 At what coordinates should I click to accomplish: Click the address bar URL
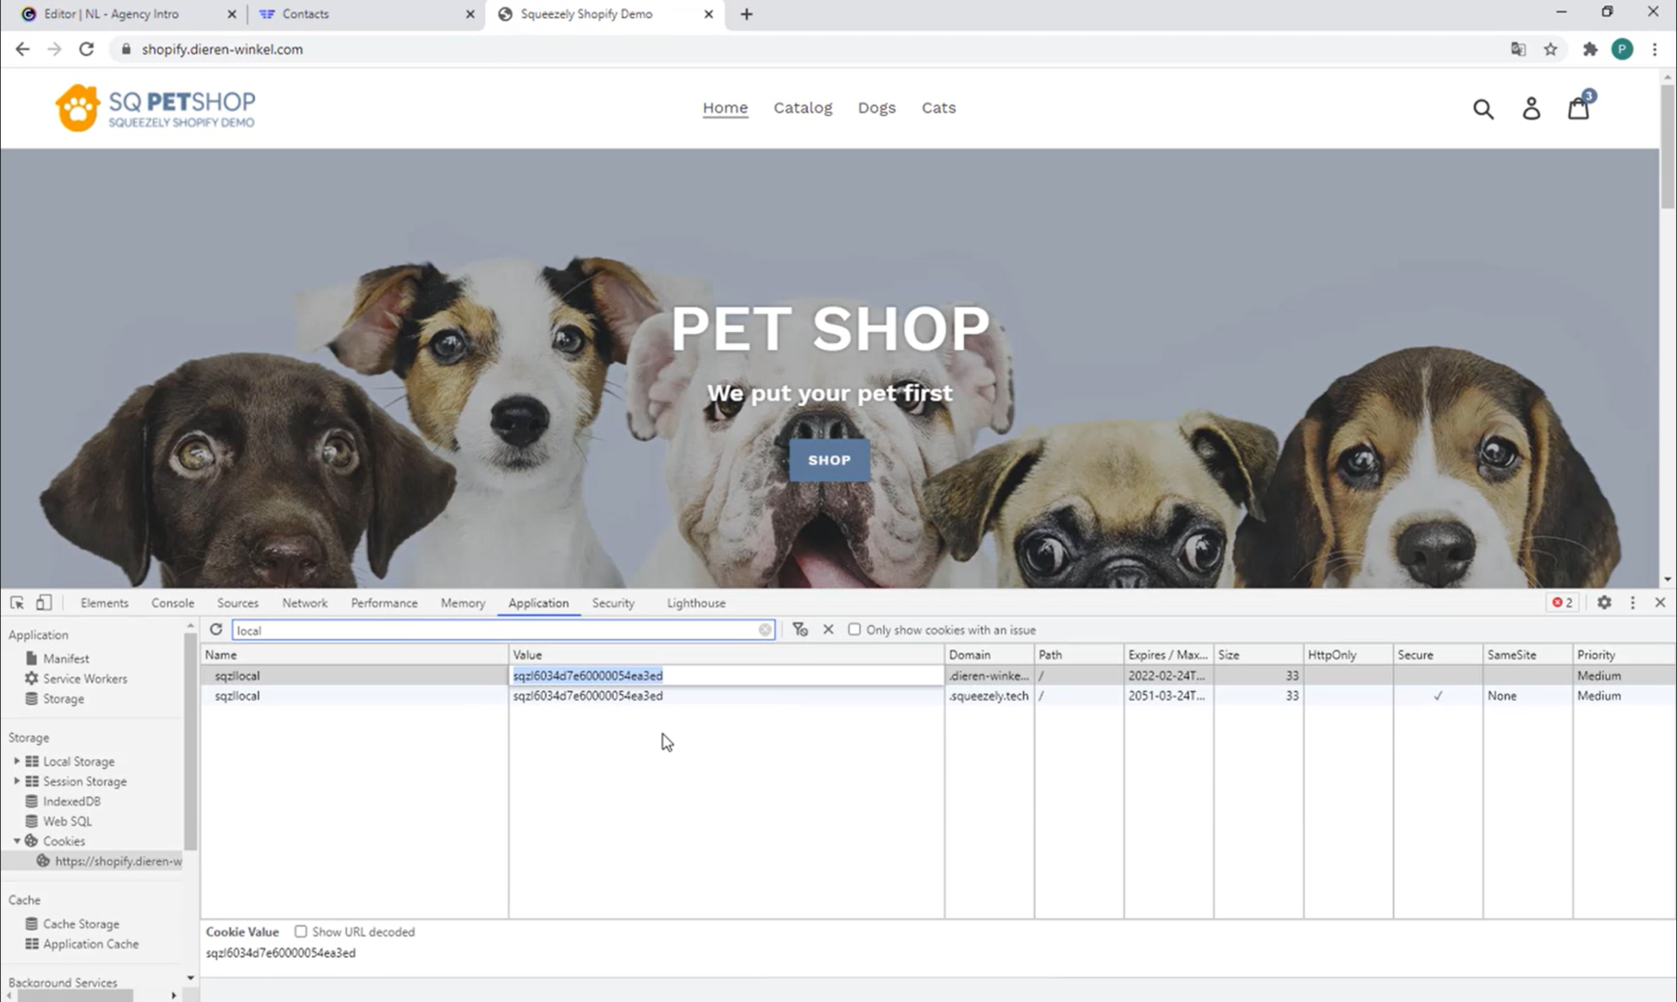click(222, 49)
